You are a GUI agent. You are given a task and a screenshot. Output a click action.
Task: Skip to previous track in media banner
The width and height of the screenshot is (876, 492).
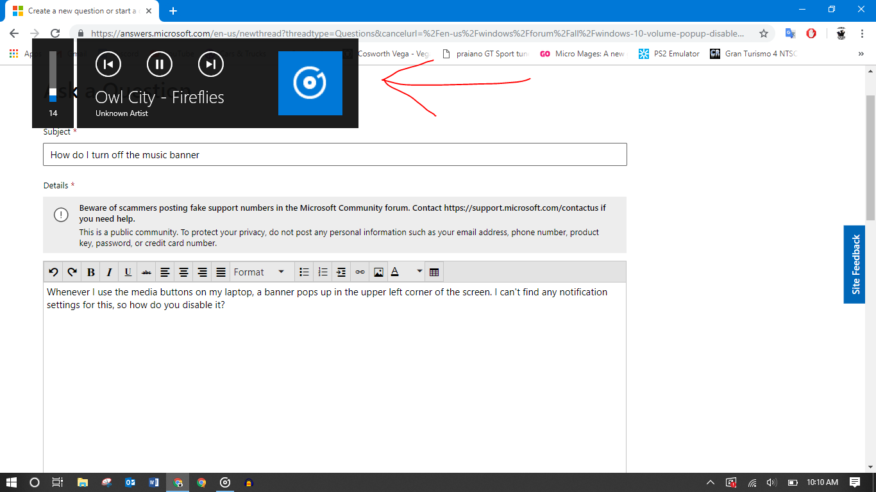click(x=108, y=63)
